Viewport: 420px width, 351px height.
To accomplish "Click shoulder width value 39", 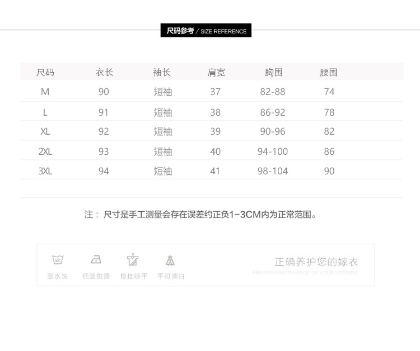I will pos(216,131).
